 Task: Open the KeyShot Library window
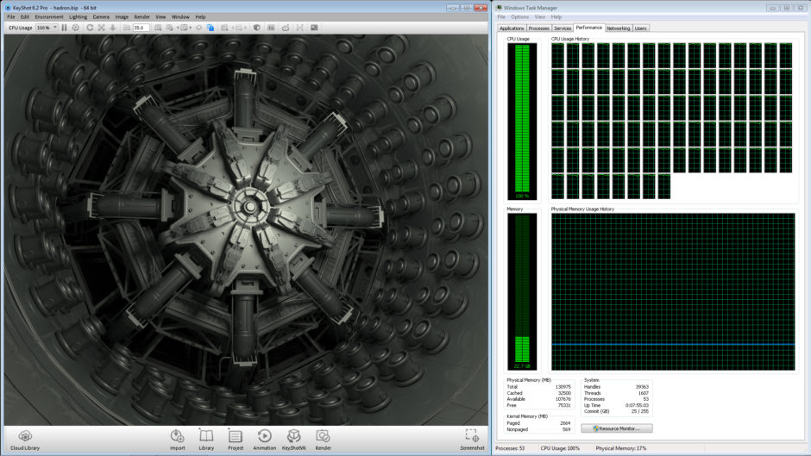click(206, 439)
